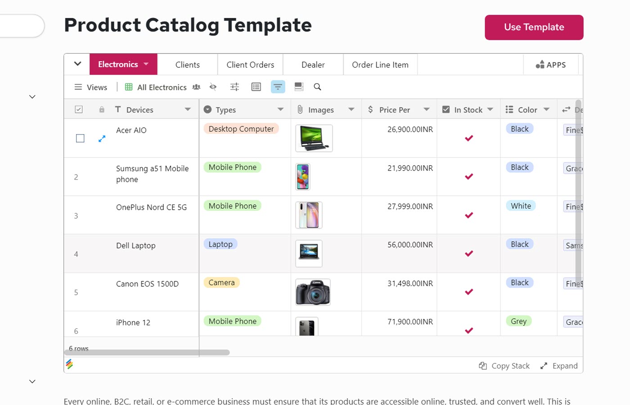This screenshot has height=405, width=630.
Task: Click the Laptop type tag
Action: click(220, 244)
